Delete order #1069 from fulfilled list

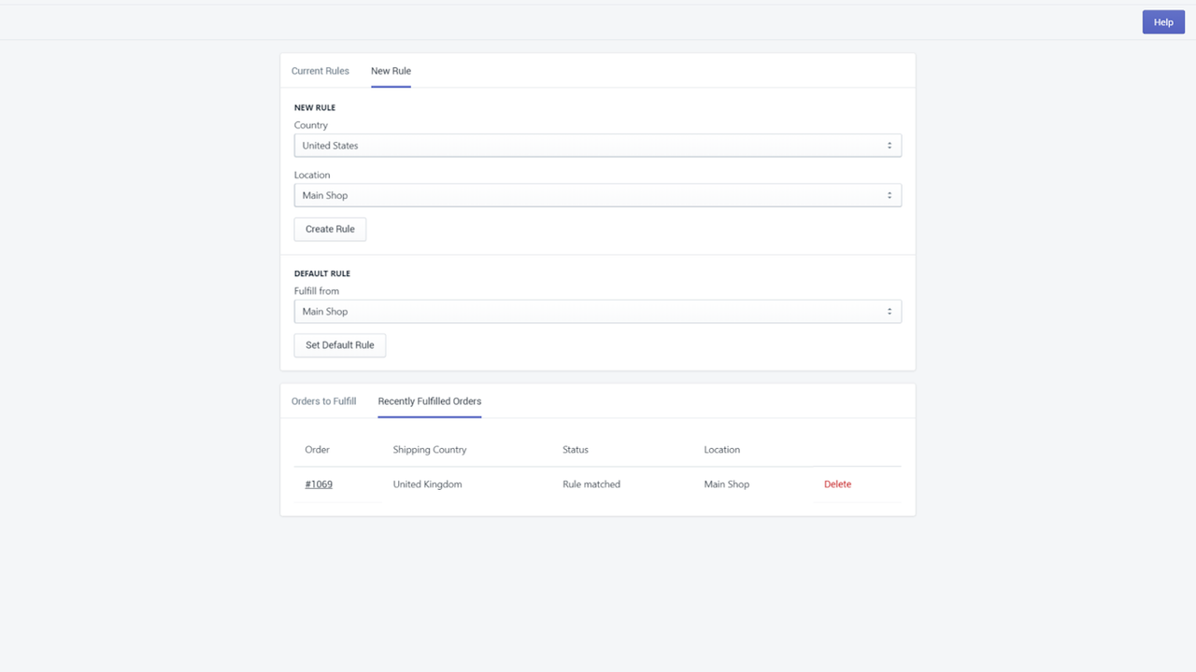837,483
